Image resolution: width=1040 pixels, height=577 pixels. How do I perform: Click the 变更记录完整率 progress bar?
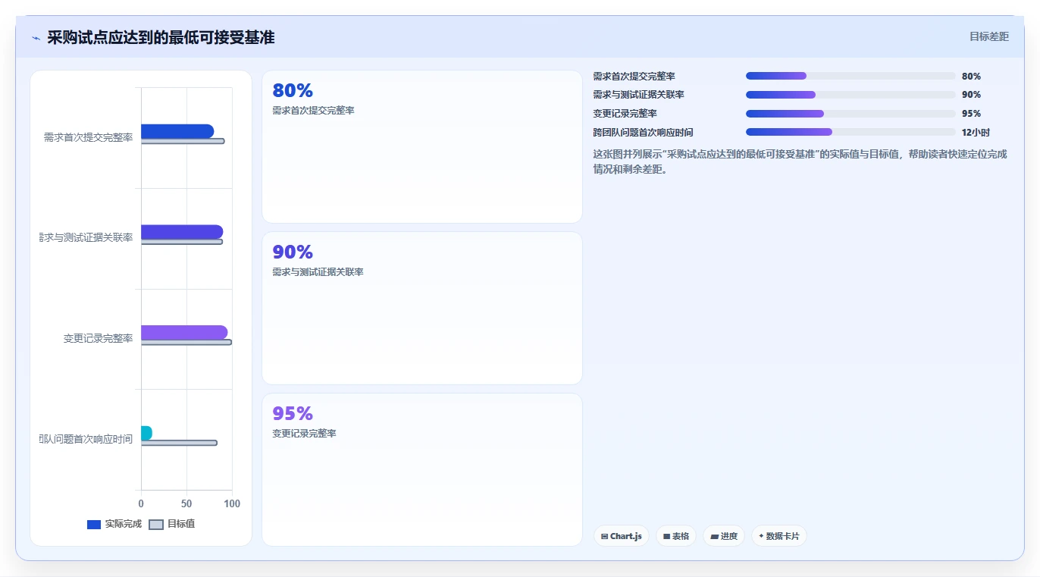click(x=850, y=114)
